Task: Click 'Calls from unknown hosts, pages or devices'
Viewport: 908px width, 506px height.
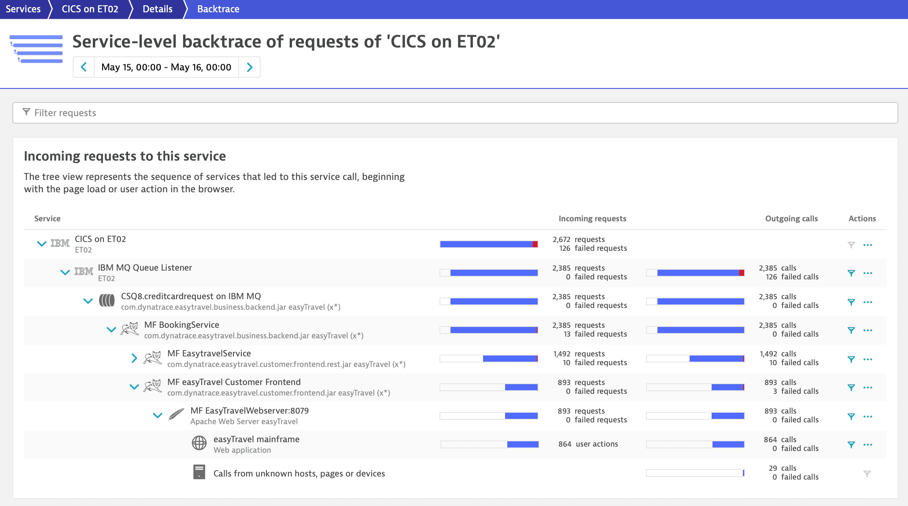Action: pos(299,473)
